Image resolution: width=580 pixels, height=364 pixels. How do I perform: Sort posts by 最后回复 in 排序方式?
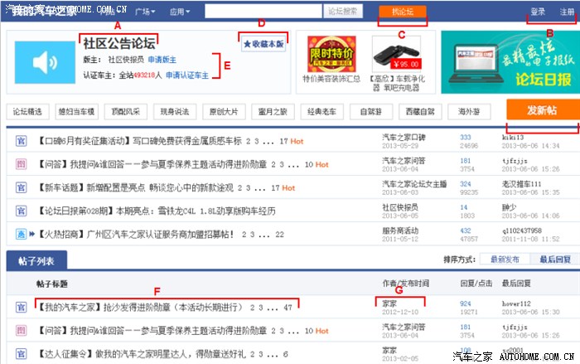[555, 260]
